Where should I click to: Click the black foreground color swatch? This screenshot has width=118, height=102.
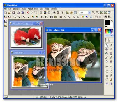pyautogui.click(x=107, y=22)
